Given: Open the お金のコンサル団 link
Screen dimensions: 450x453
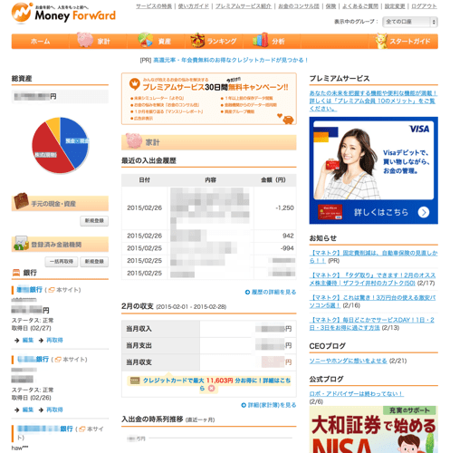Looking at the screenshot, I should tap(299, 6).
